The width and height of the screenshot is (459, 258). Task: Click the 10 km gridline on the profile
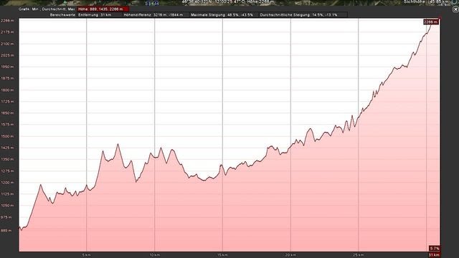tap(155, 135)
